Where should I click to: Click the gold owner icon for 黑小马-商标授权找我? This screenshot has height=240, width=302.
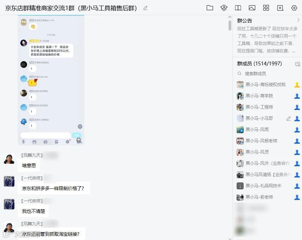(297, 85)
